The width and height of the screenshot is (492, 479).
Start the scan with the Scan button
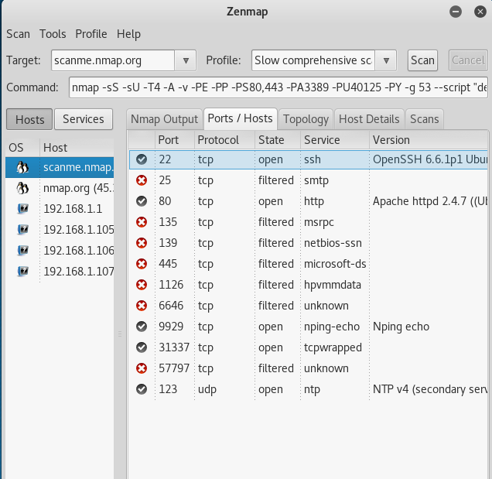pos(422,60)
